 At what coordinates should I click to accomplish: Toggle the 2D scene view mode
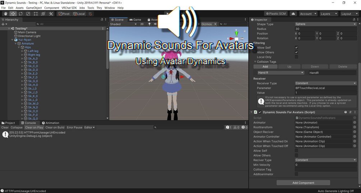coord(142,24)
